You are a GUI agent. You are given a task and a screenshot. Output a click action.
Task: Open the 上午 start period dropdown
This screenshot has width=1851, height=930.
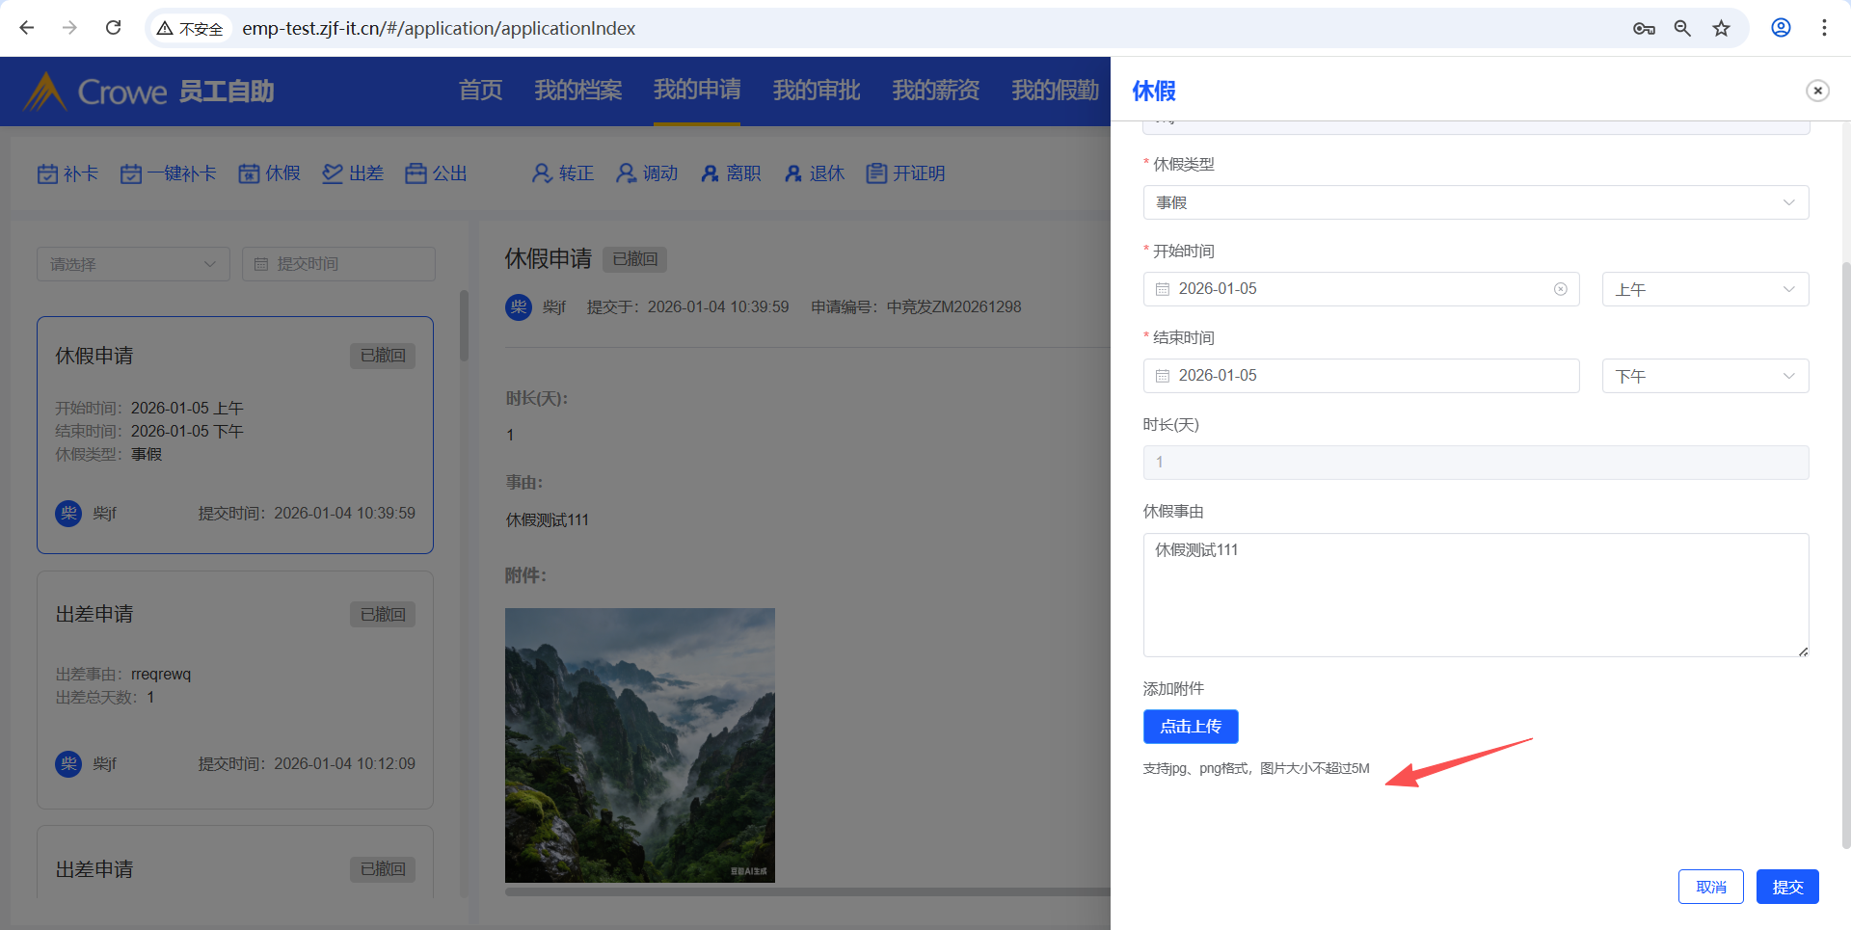click(x=1704, y=289)
